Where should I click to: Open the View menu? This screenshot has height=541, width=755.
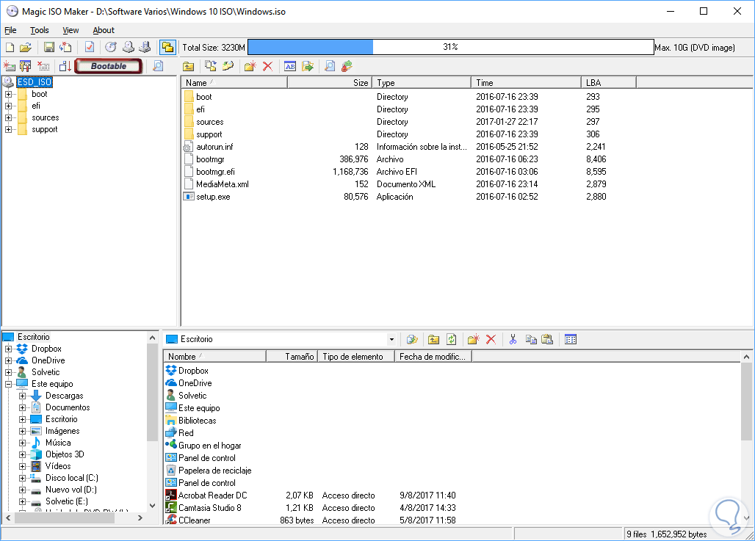coord(71,30)
